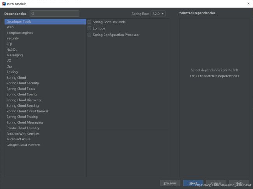Select Spring Cloud Routing category

[45, 105]
